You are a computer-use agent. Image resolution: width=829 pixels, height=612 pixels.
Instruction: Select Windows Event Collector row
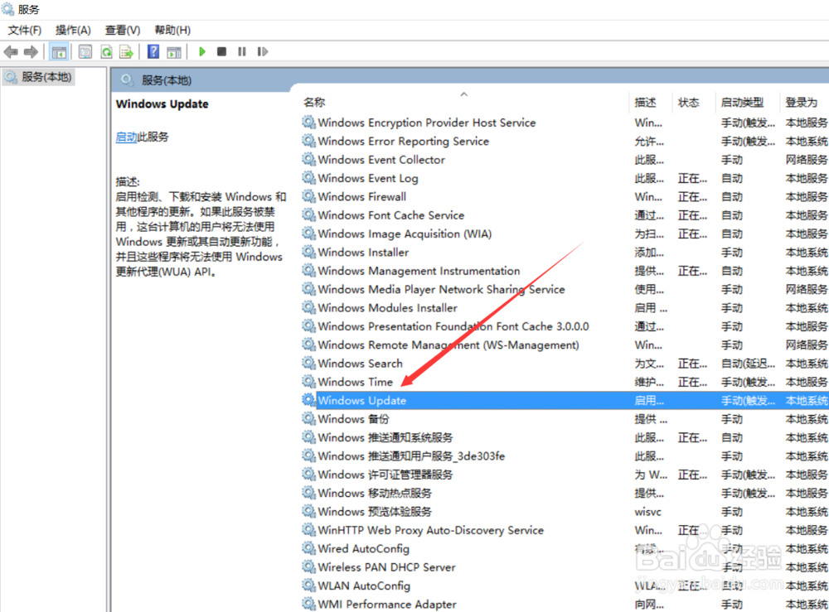click(x=565, y=160)
